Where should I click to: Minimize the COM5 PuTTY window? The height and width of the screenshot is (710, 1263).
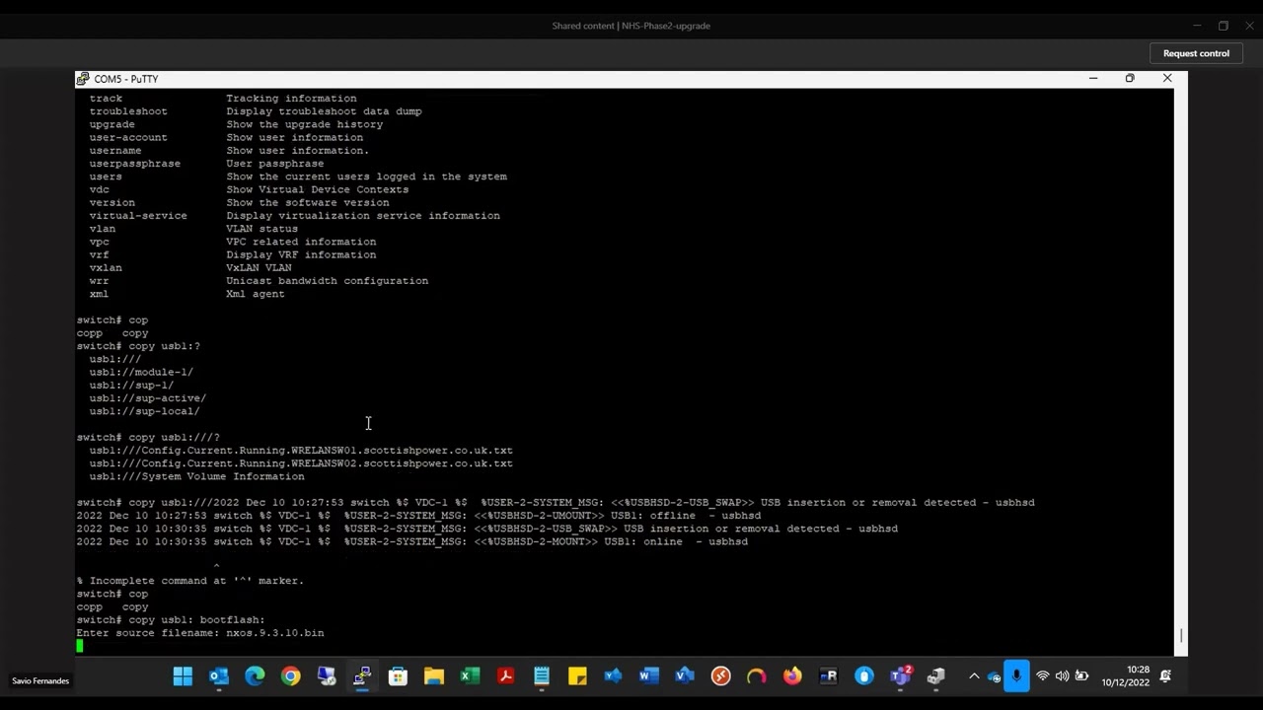point(1093,78)
